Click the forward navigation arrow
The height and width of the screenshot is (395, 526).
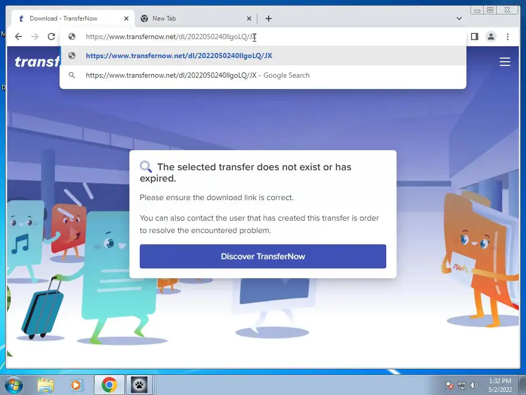click(35, 37)
